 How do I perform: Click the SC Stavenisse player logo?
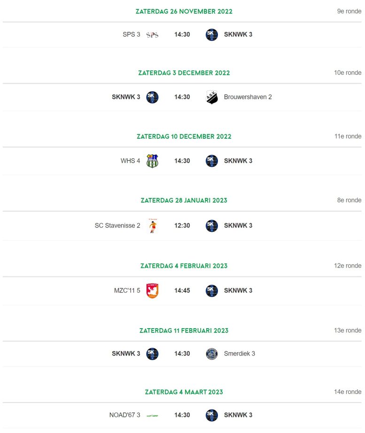[153, 226]
